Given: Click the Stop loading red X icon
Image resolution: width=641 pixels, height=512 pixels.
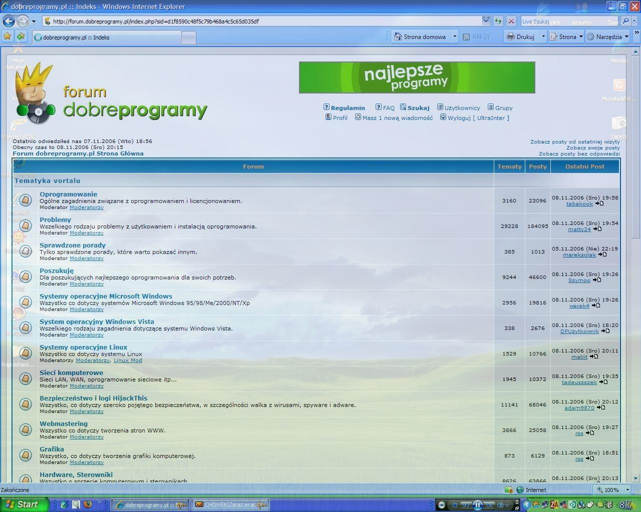Looking at the screenshot, I should [511, 21].
